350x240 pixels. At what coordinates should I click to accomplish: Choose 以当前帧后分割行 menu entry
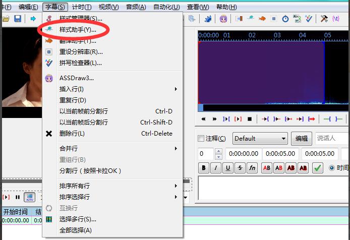coord(113,123)
